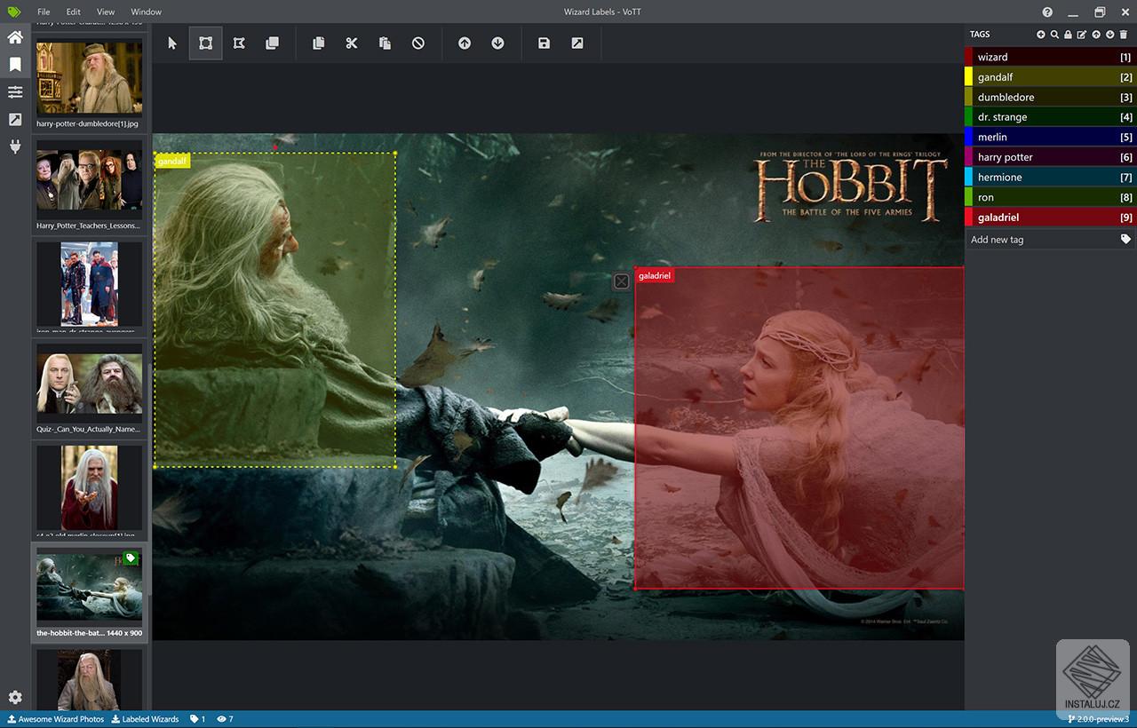Click tag icon beside Add new tag
1137x728 pixels.
(x=1125, y=240)
